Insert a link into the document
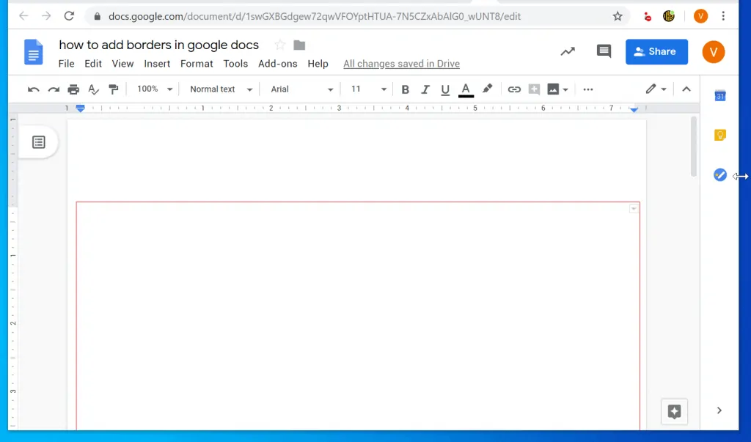This screenshot has height=442, width=751. (x=514, y=89)
